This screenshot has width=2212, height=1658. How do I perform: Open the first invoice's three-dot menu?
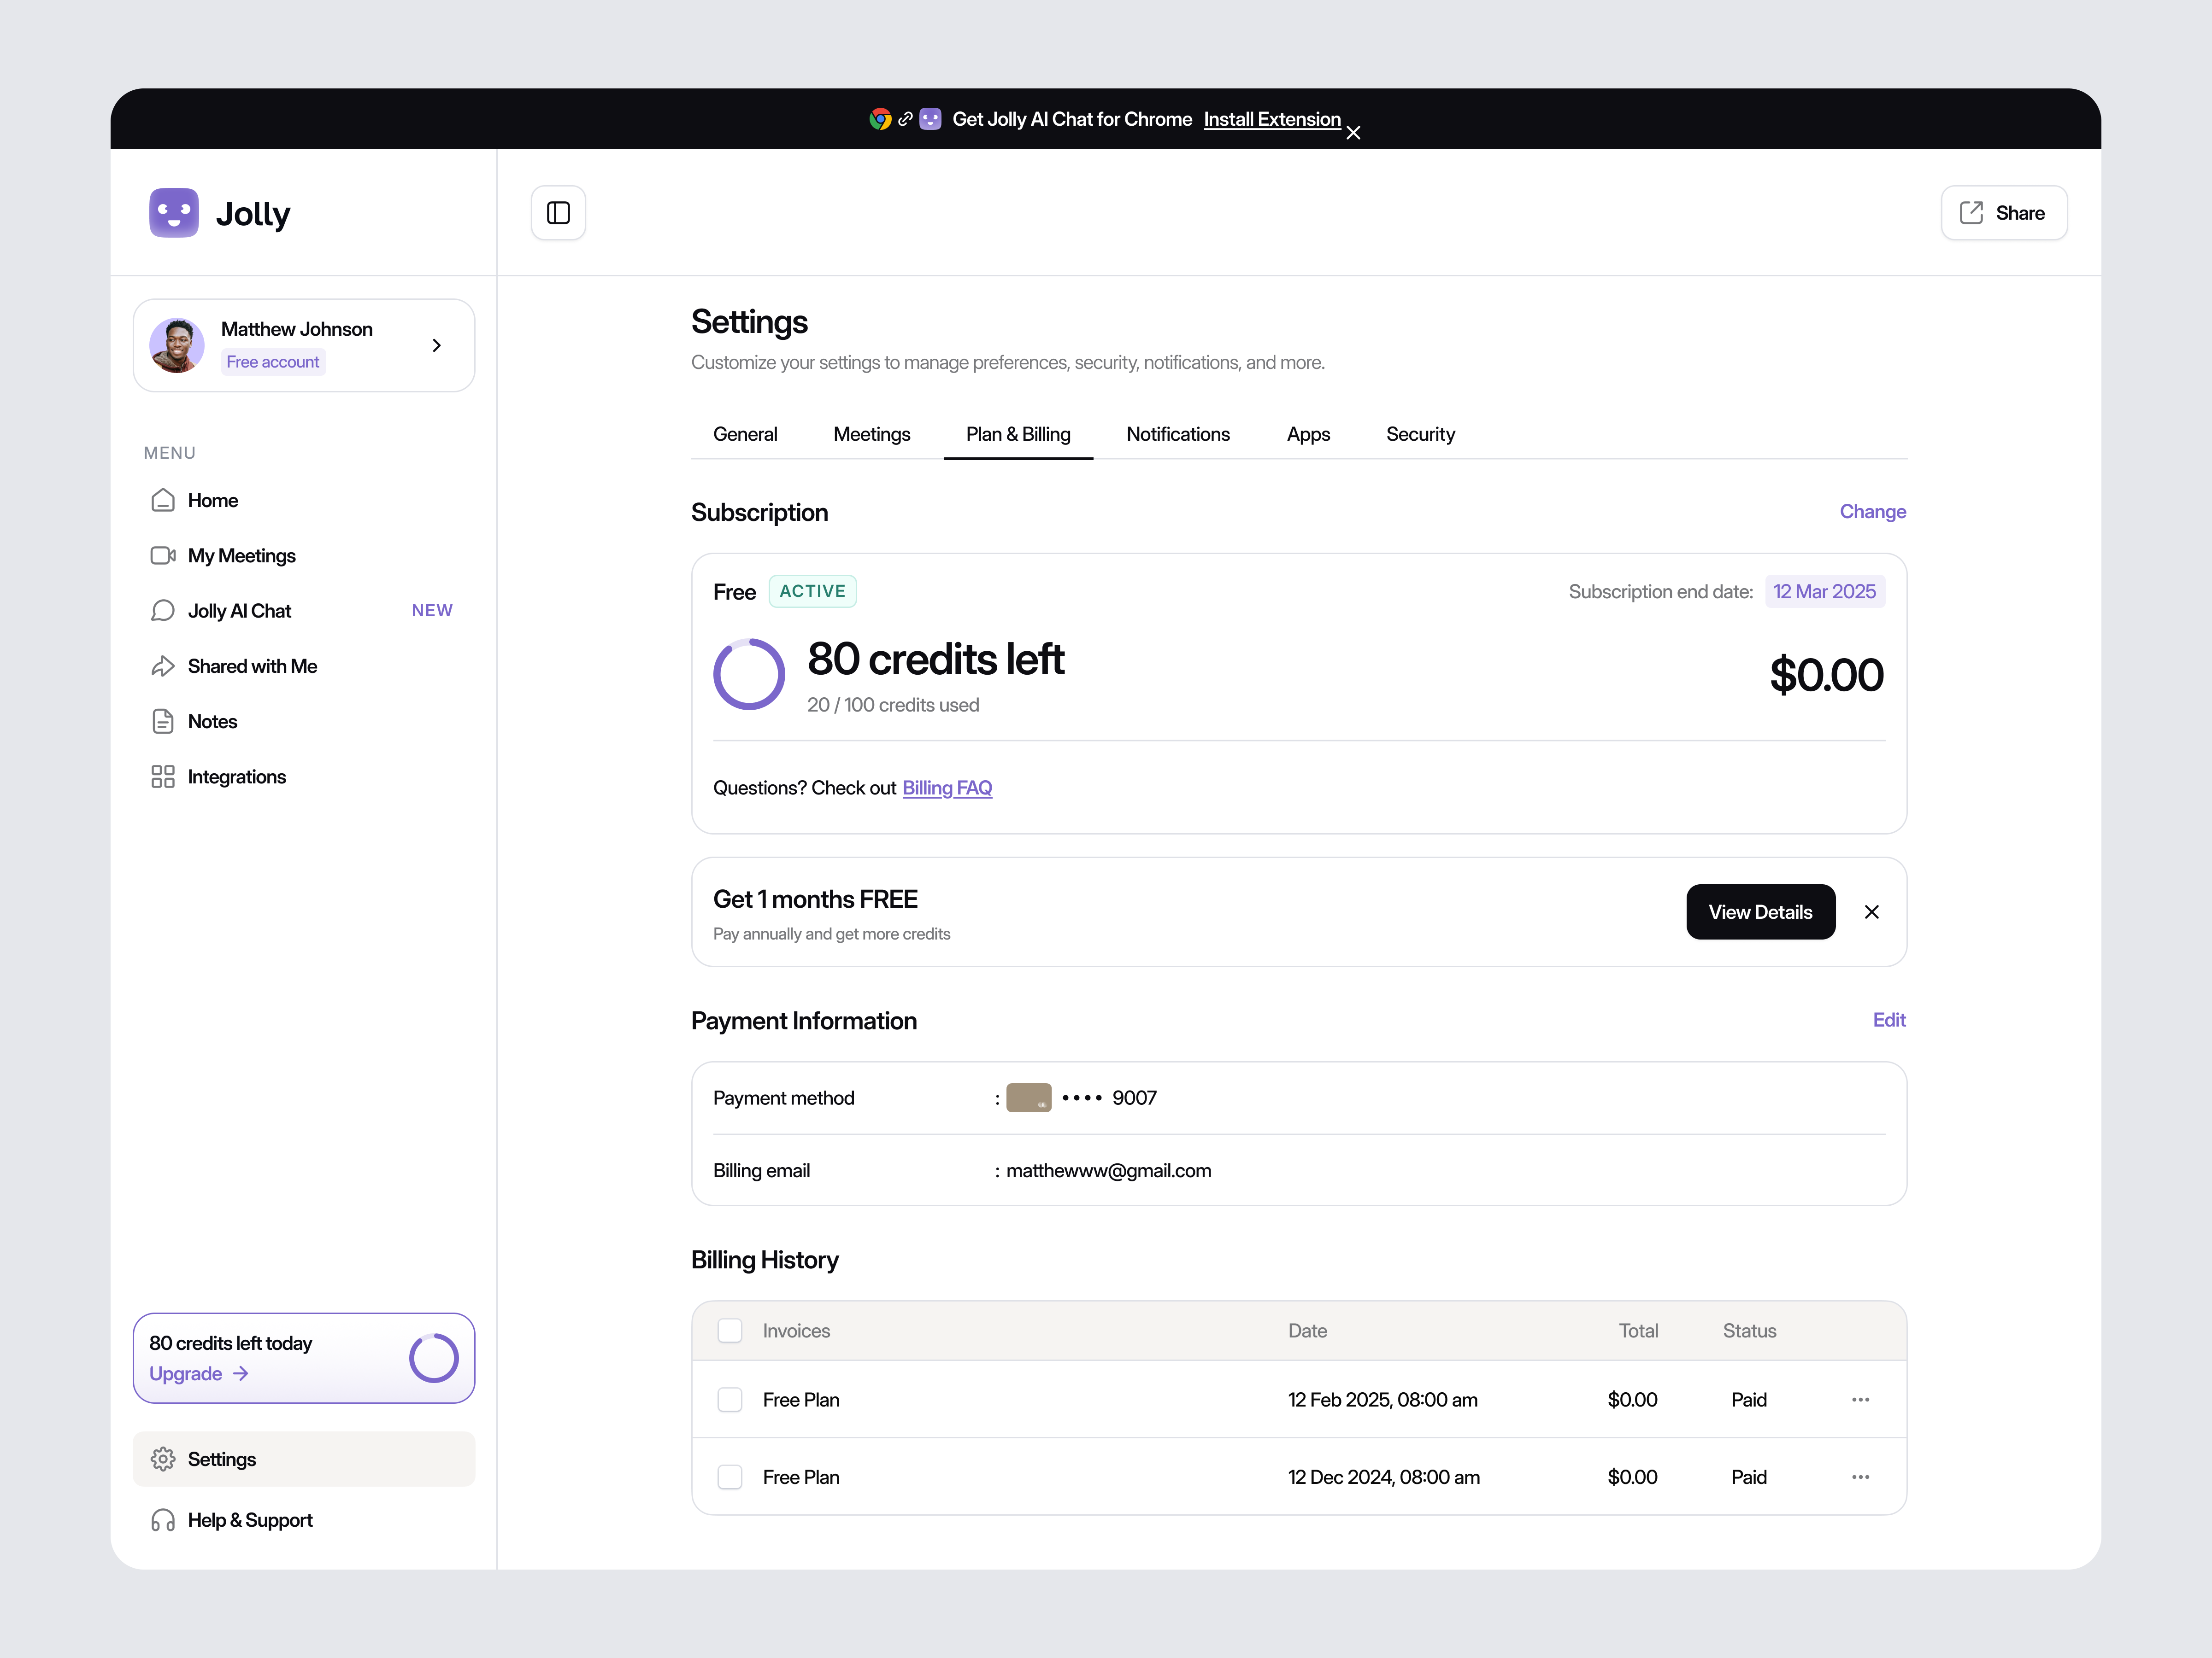tap(1860, 1399)
